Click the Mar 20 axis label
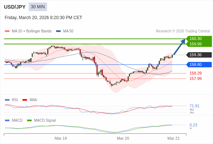Image resolution: width=213 pixels, height=144 pixels. [123, 138]
